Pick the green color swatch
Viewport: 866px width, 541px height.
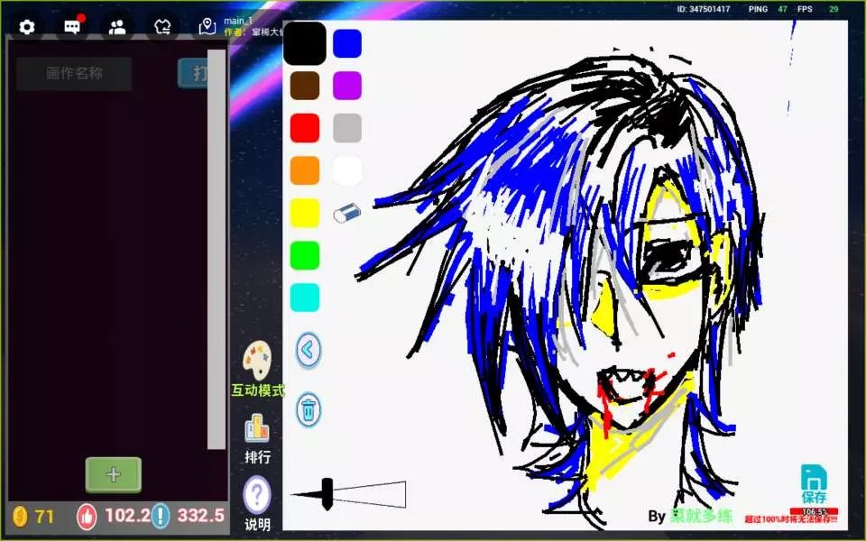point(305,255)
